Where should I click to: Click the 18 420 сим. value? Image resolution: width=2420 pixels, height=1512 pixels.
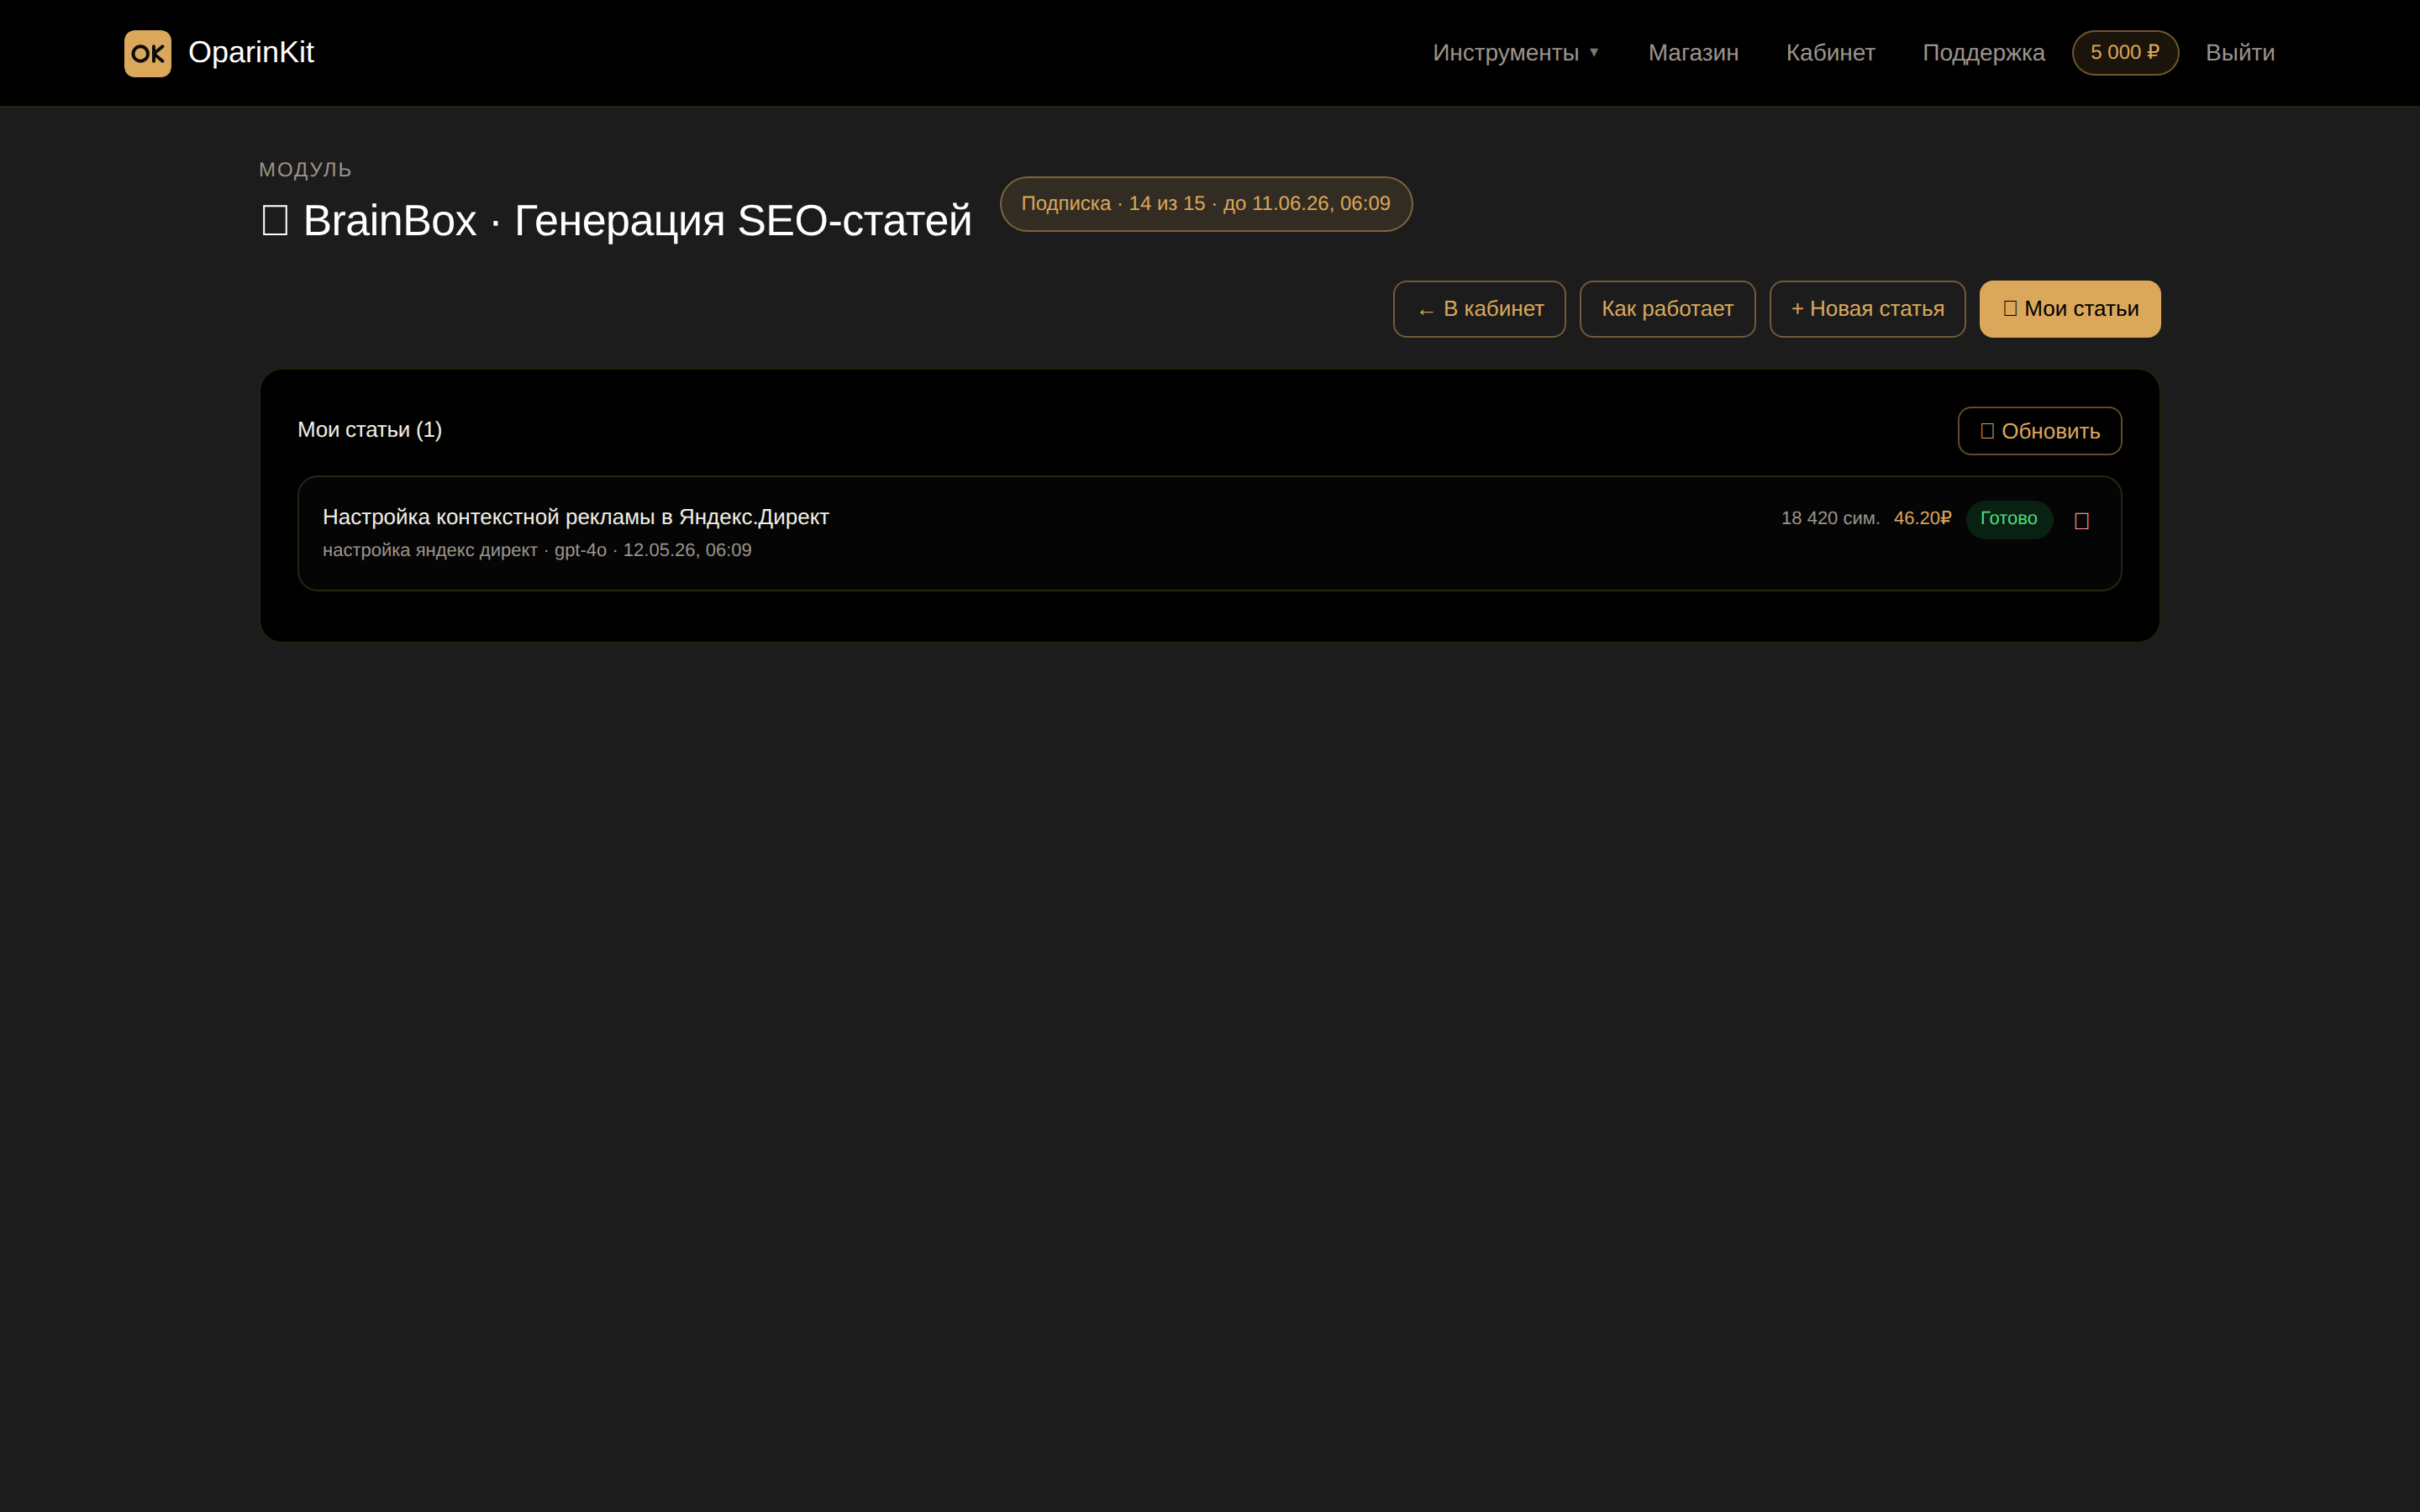tap(1830, 518)
